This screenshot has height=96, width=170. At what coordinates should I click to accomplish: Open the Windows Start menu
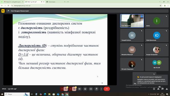coord(2,94)
